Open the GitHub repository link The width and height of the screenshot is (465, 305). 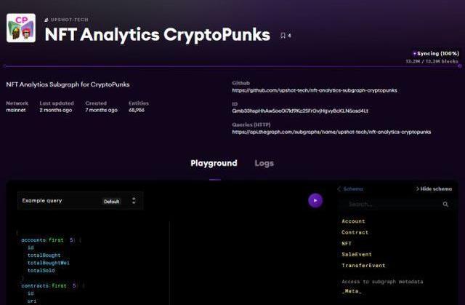click(x=315, y=90)
